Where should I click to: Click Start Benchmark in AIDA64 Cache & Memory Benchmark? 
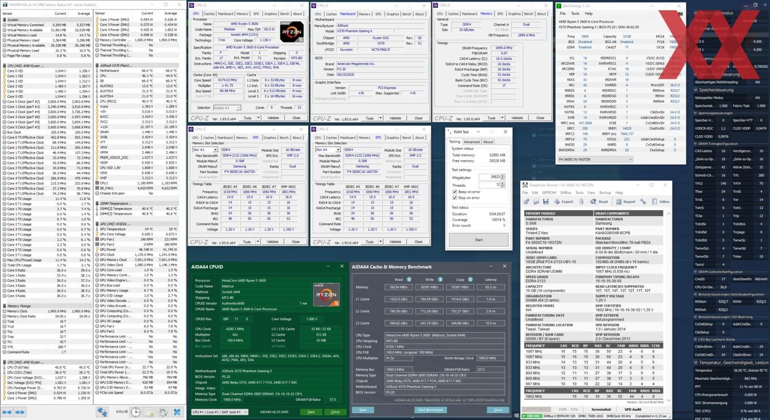tap(430, 410)
